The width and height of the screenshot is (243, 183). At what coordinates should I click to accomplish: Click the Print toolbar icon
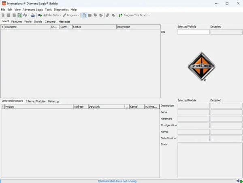[33, 15]
